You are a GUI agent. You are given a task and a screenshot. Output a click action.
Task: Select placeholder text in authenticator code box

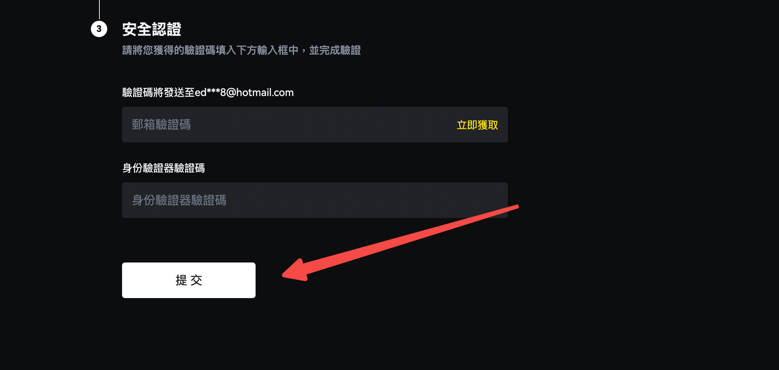179,200
